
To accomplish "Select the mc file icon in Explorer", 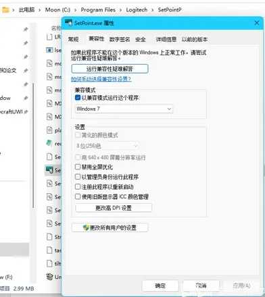I will coord(49,63).
